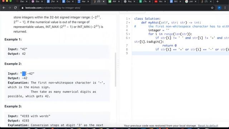Click the 'integer = ''' code line
Image resolution: width=229 pixels, height=129 pixels.
pyautogui.click(x=159, y=30)
